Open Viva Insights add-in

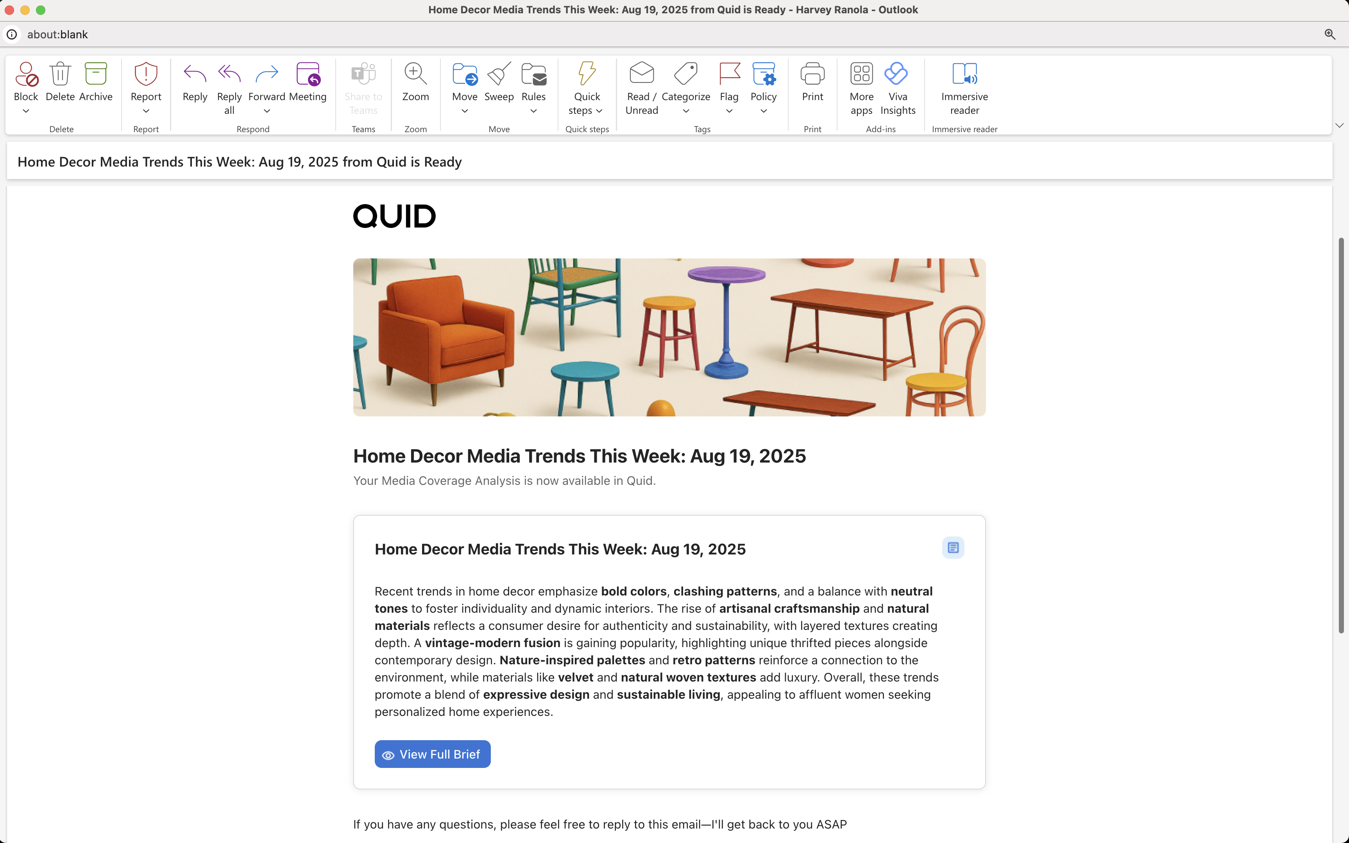pyautogui.click(x=897, y=75)
